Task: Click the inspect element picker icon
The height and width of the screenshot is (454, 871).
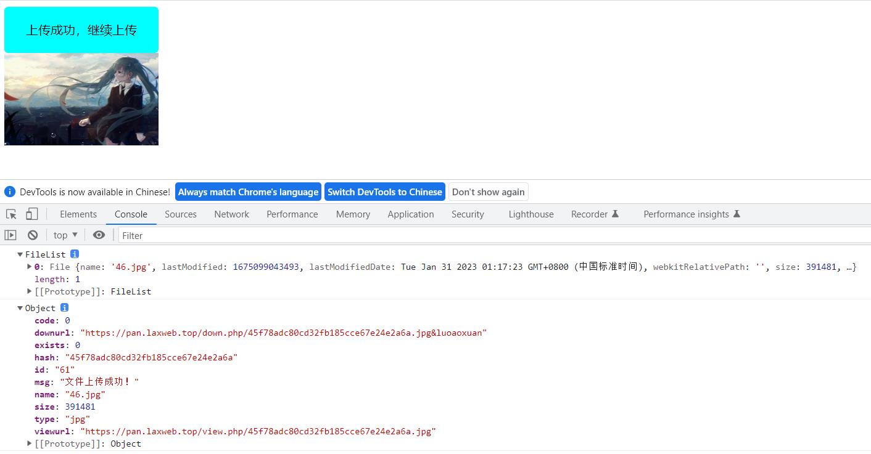Action: click(11, 214)
